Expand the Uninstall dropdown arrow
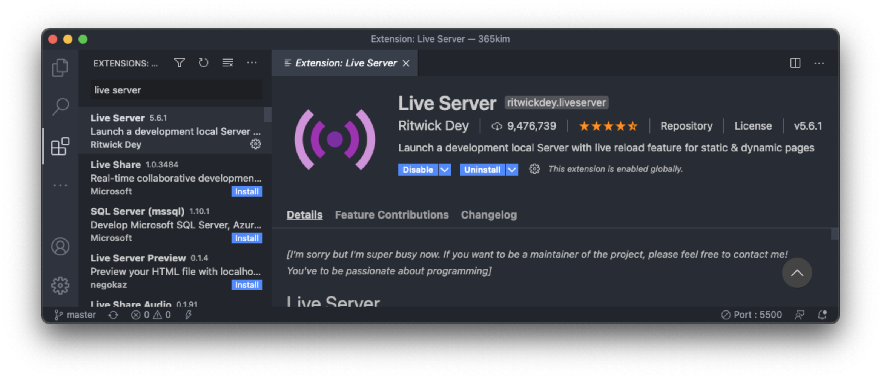Image resolution: width=881 pixels, height=379 pixels. click(512, 170)
